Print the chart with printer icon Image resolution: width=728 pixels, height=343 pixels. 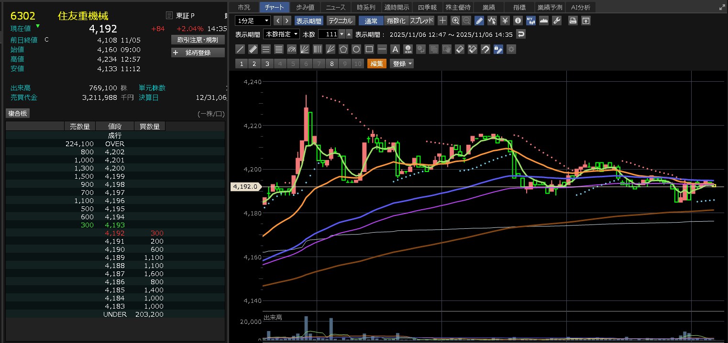[x=573, y=21]
